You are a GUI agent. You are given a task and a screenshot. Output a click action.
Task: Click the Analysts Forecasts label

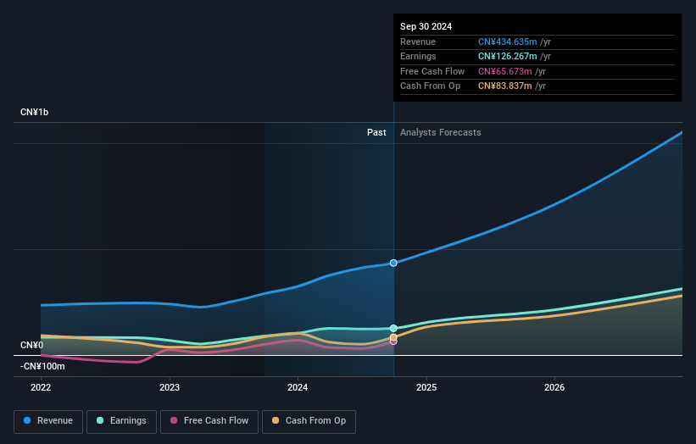(x=440, y=133)
